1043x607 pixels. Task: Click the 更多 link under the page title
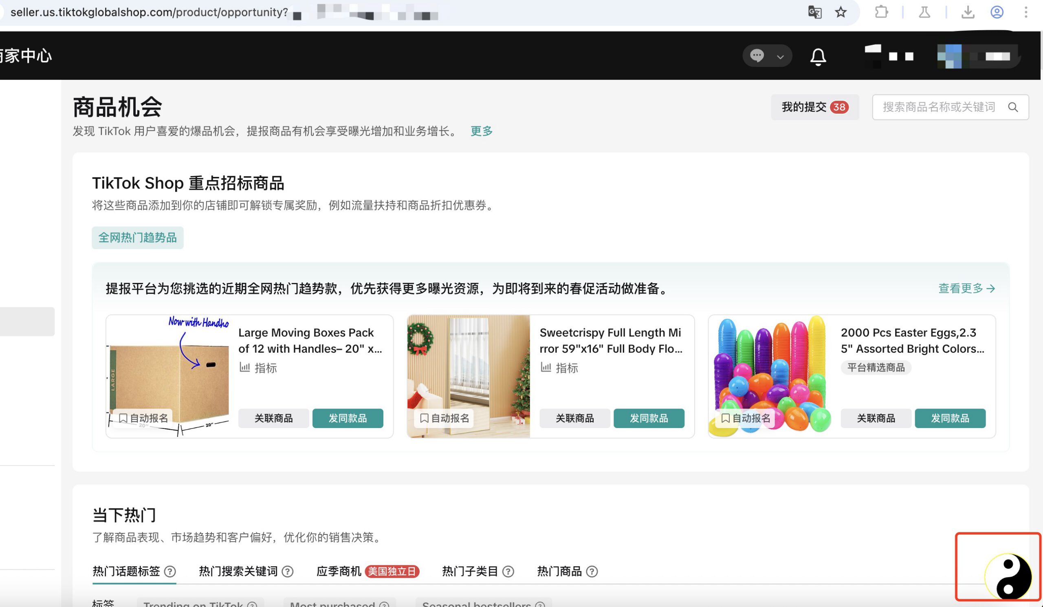[481, 131]
